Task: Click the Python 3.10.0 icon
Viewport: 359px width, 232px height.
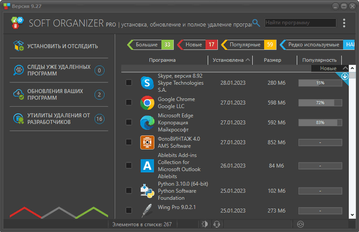Action: [x=148, y=191]
